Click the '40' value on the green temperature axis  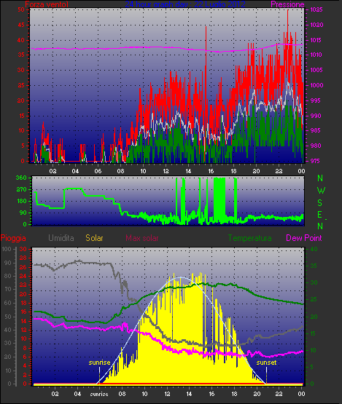[314, 249]
